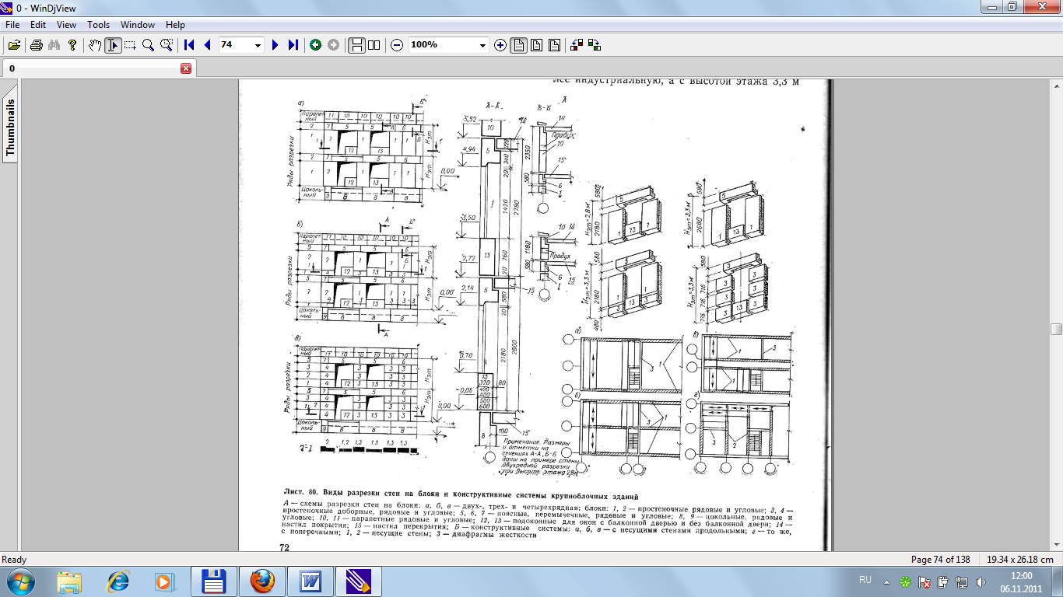Open Find with the binoculars icon
This screenshot has height=597, width=1063.
[54, 45]
